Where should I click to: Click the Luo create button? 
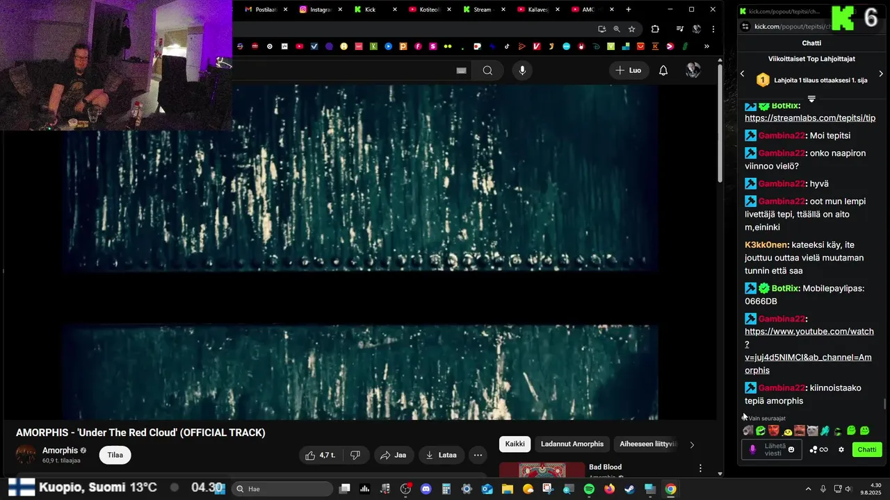(628, 70)
